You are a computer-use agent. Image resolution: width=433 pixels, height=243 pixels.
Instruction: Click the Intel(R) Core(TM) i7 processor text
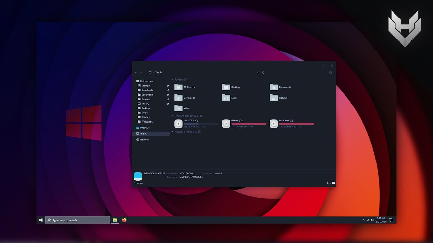(191, 177)
